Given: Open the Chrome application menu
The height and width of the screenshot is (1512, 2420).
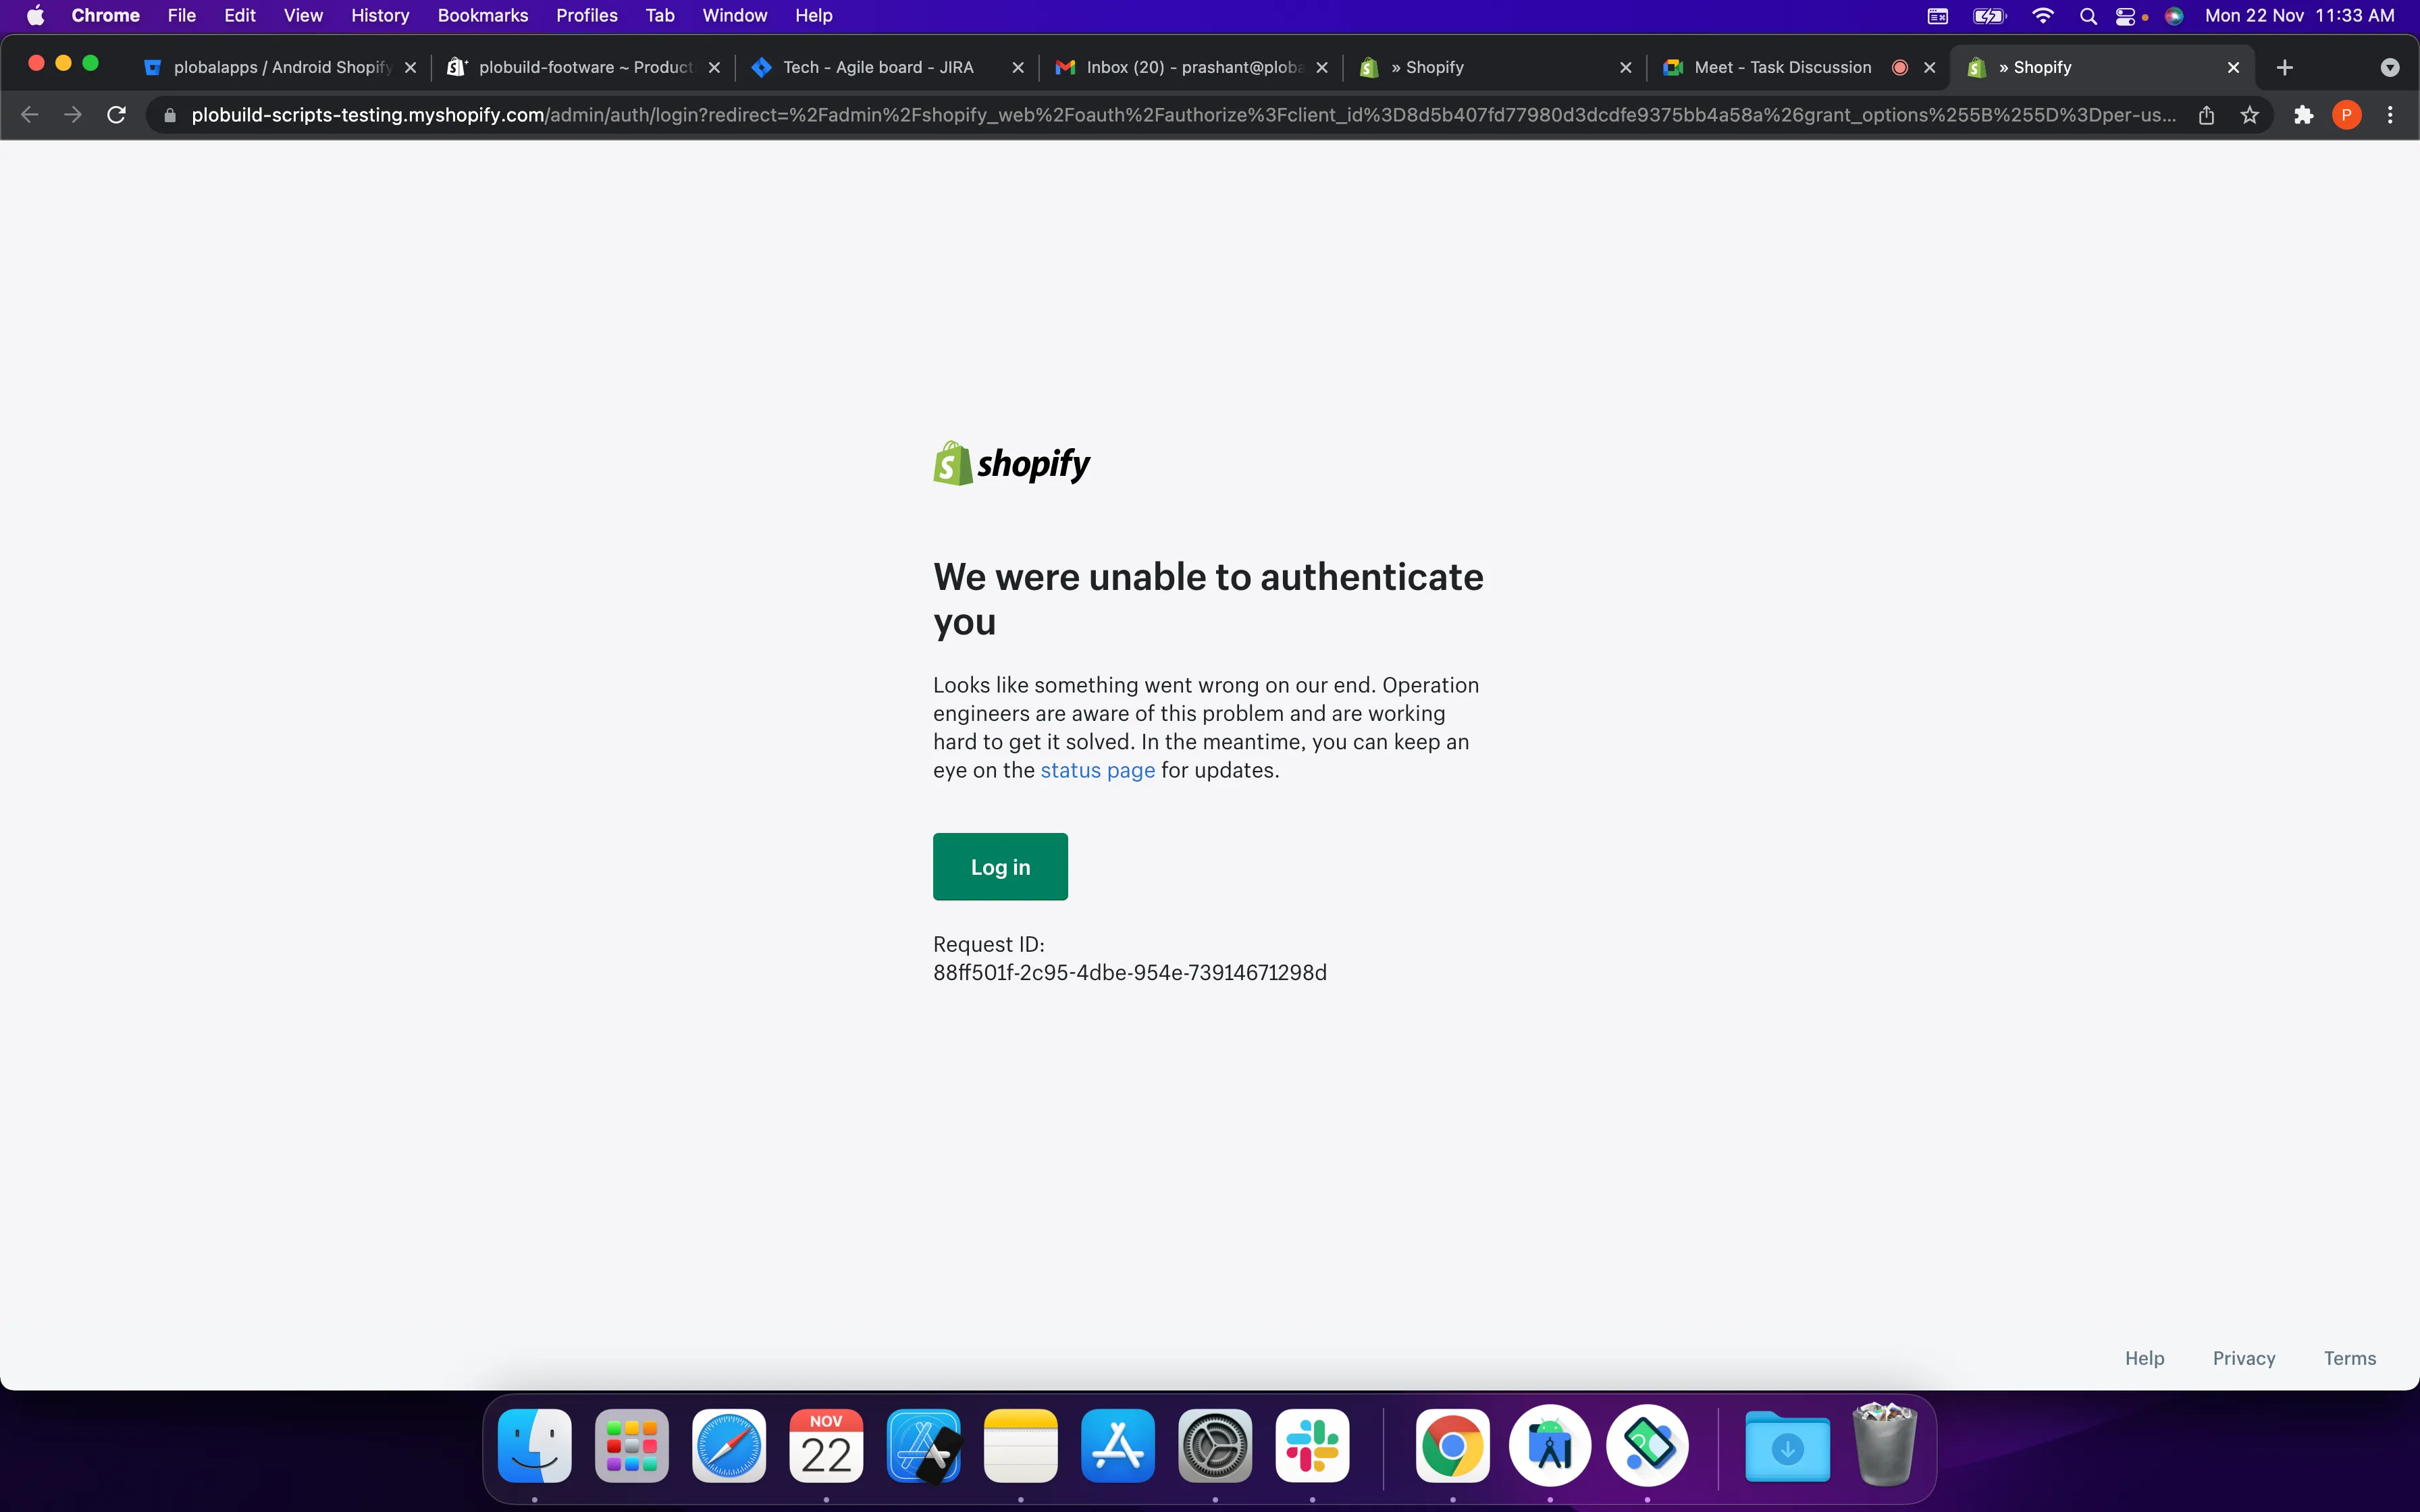Looking at the screenshot, I should tap(105, 15).
